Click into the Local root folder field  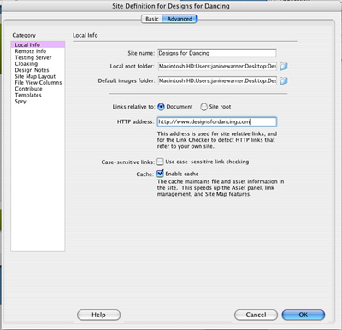[x=217, y=66]
